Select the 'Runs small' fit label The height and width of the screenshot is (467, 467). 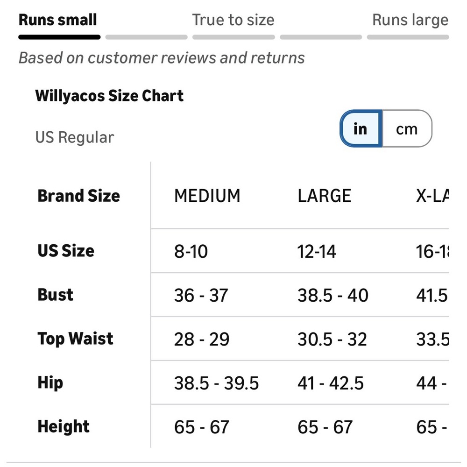58,20
